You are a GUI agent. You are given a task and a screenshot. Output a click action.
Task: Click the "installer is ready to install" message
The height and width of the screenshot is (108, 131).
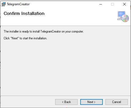pos(44,31)
